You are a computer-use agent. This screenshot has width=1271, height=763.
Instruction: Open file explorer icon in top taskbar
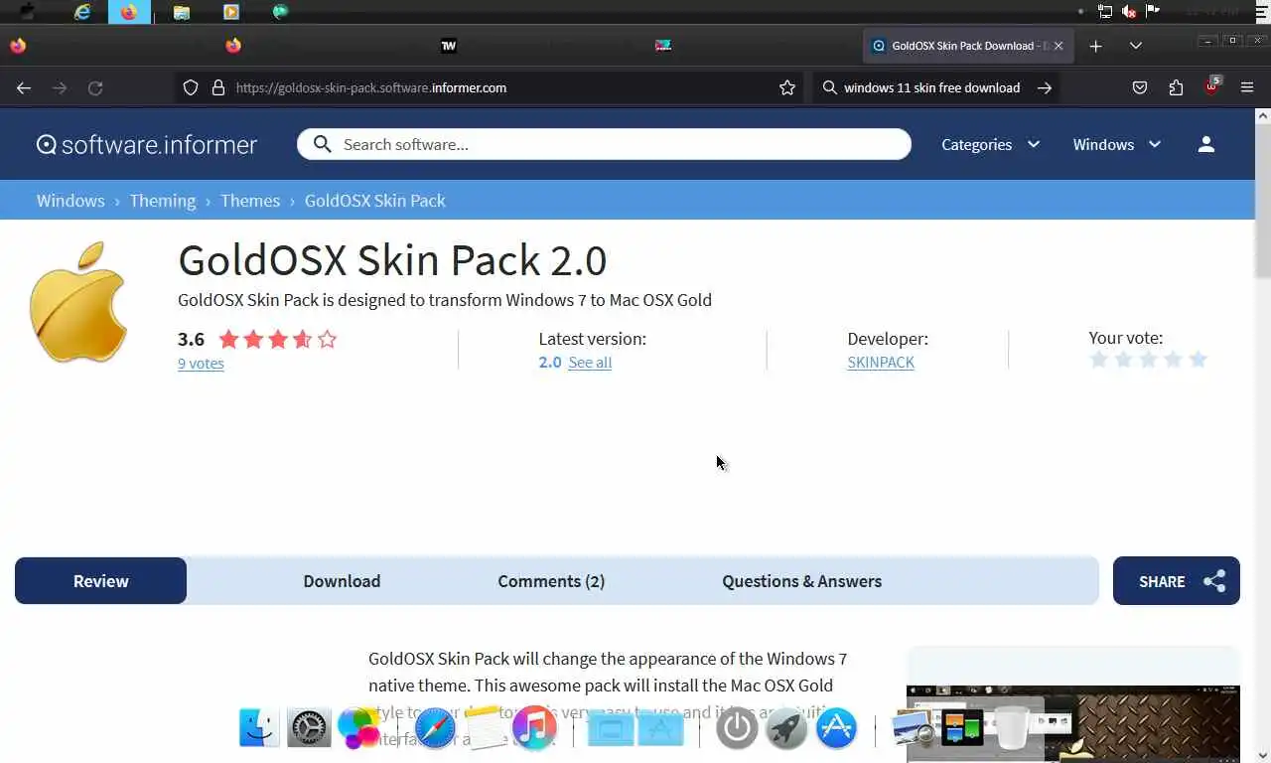pyautogui.click(x=182, y=12)
